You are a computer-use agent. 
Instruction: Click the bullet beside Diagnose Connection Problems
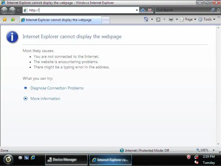click(25, 88)
